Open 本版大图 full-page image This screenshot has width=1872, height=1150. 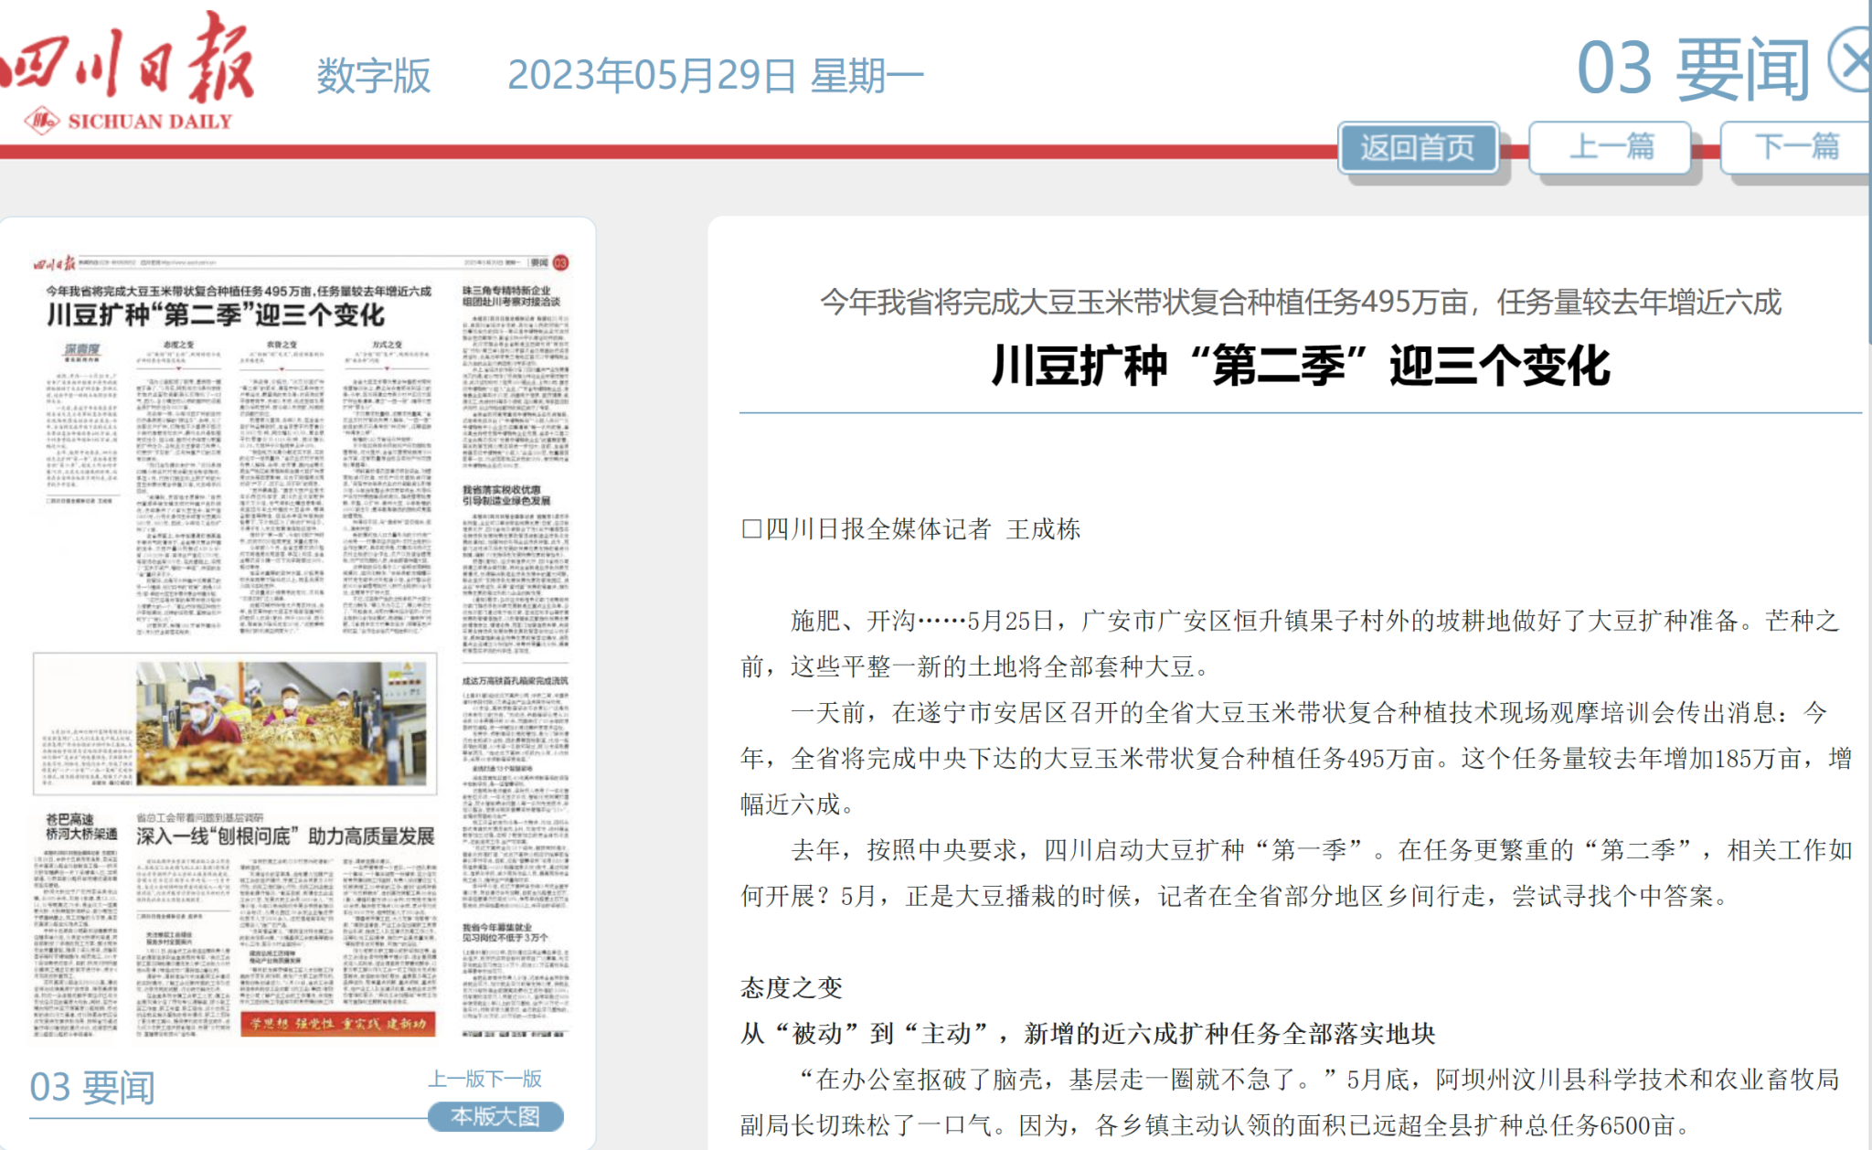tap(495, 1116)
